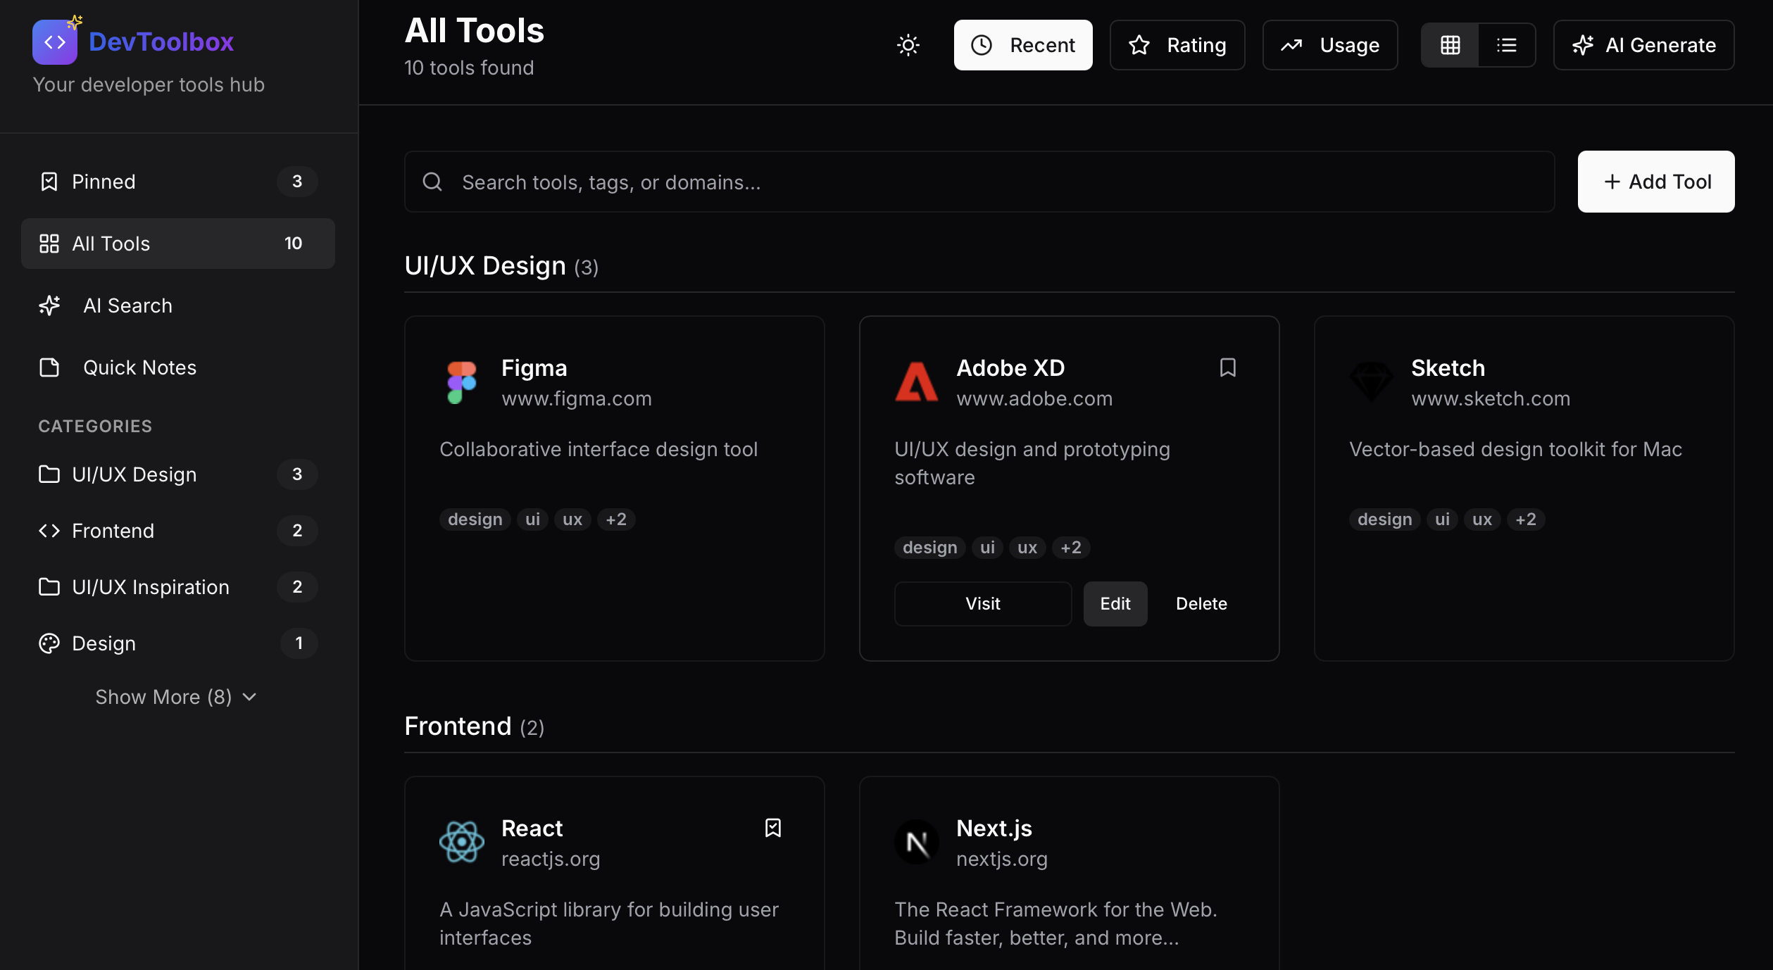
Task: Click the Figma logo icon
Action: tap(462, 382)
